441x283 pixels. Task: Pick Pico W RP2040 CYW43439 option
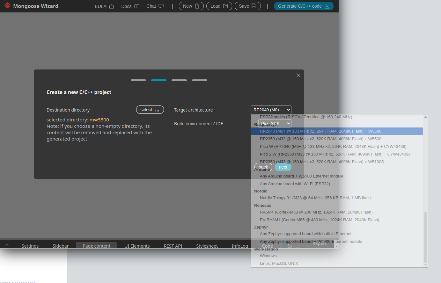[x=333, y=147]
